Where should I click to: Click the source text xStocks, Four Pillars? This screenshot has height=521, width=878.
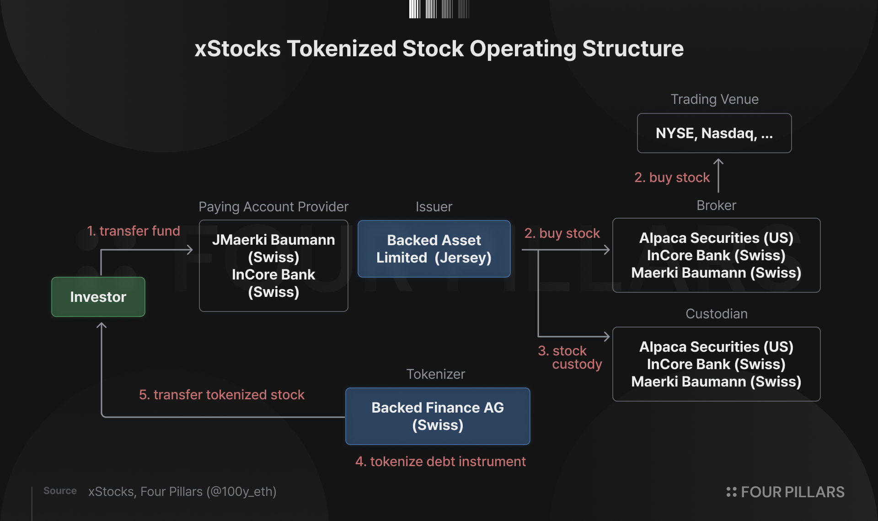click(182, 491)
